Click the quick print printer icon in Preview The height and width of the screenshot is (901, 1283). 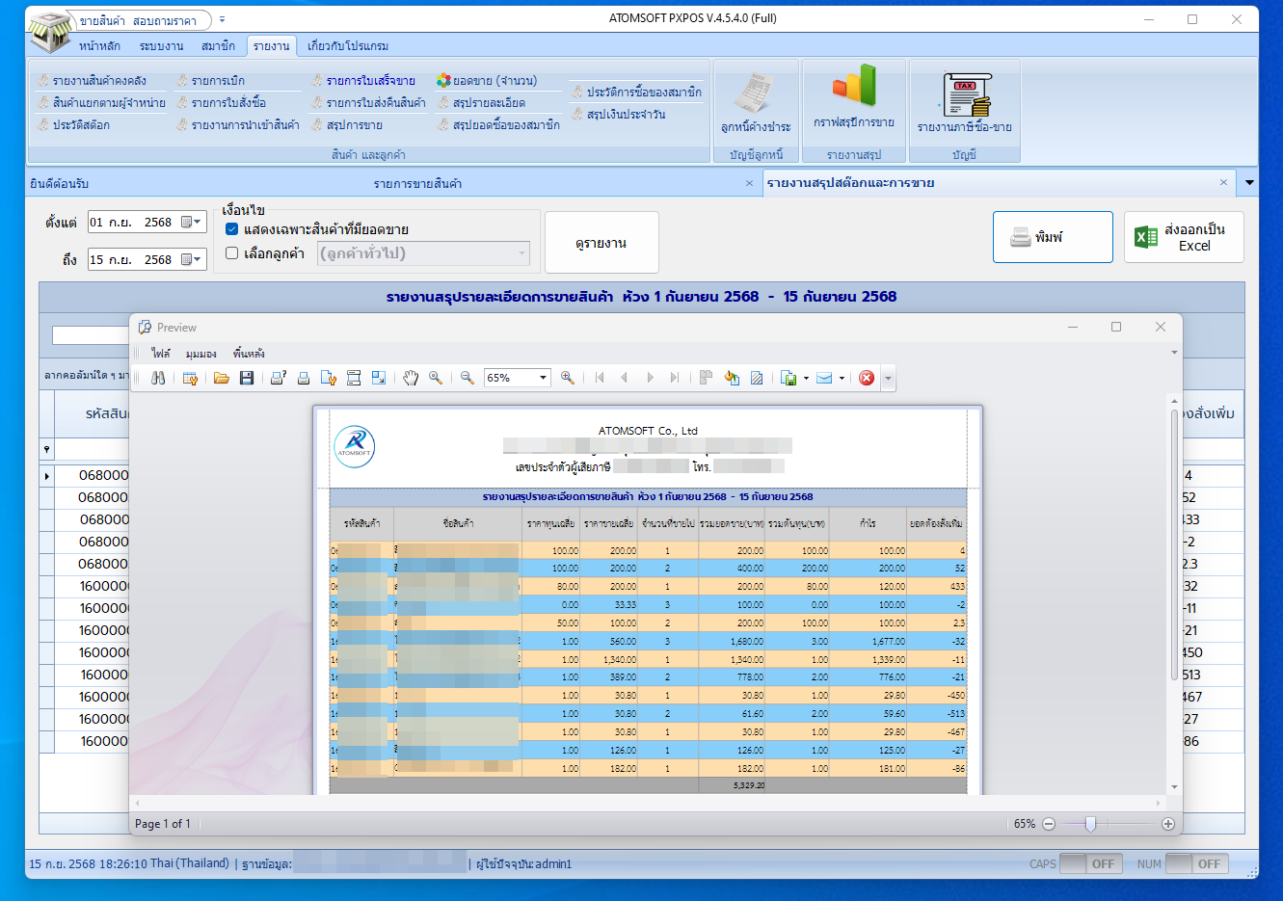click(304, 378)
